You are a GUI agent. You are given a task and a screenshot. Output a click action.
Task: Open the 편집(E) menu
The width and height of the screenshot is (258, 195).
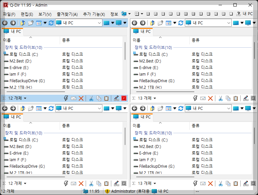(x=27, y=14)
